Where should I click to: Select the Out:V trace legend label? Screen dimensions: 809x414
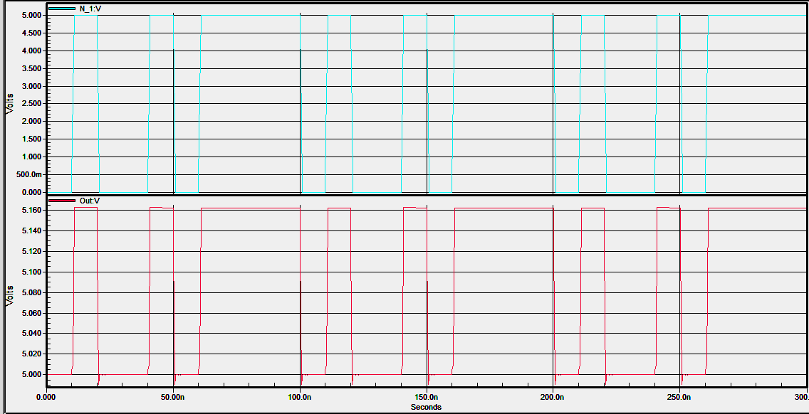point(89,201)
